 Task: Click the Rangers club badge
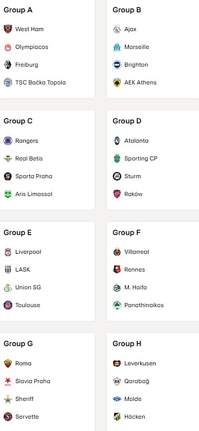[8, 141]
